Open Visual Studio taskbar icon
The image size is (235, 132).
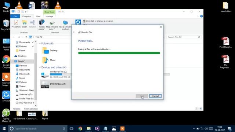point(97,129)
